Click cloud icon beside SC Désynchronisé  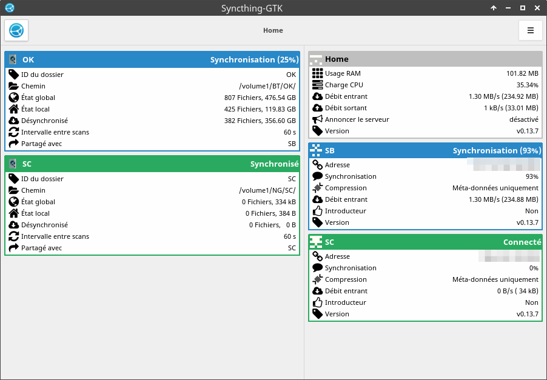click(x=13, y=224)
